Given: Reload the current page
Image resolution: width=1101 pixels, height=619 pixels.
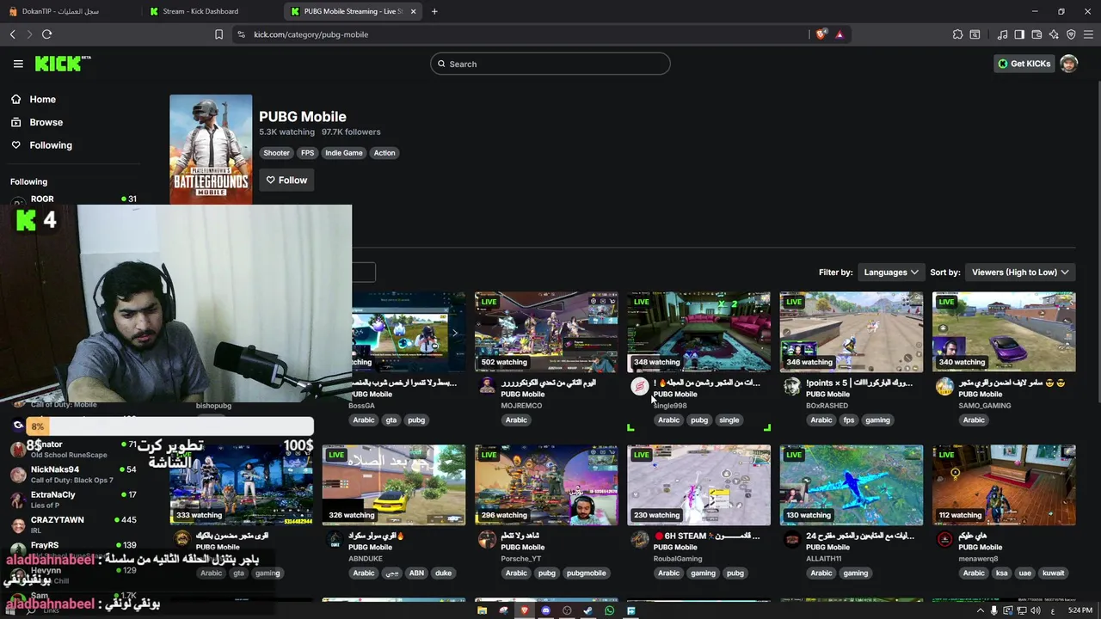Looking at the screenshot, I should (x=46, y=34).
